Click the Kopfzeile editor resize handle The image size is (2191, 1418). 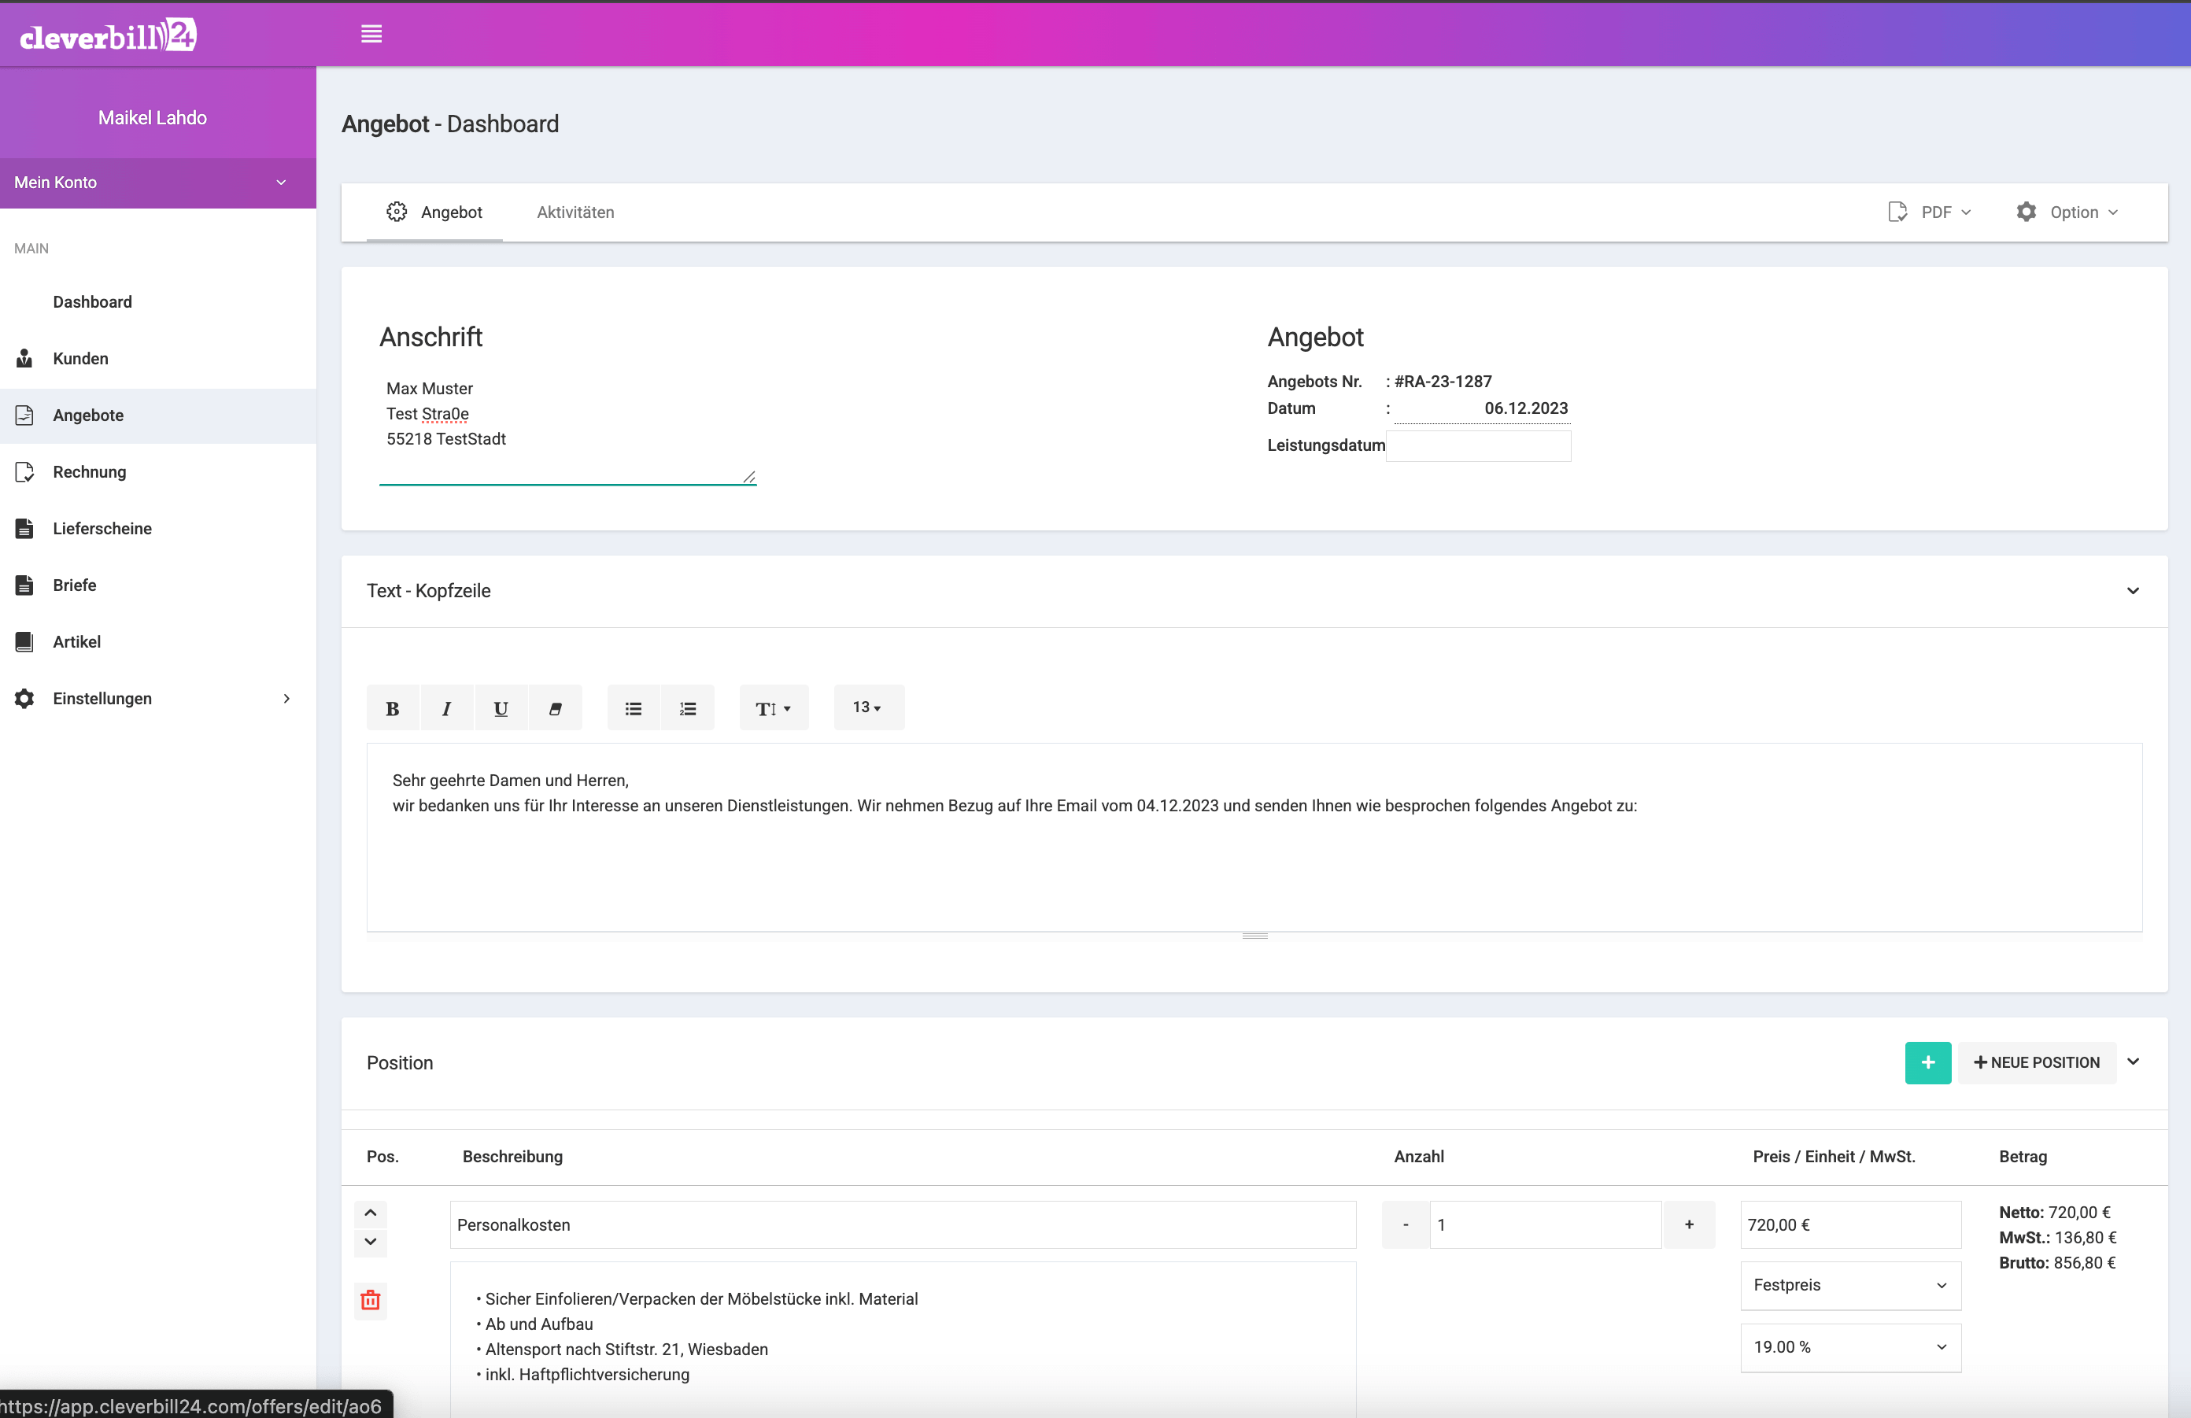[1254, 936]
